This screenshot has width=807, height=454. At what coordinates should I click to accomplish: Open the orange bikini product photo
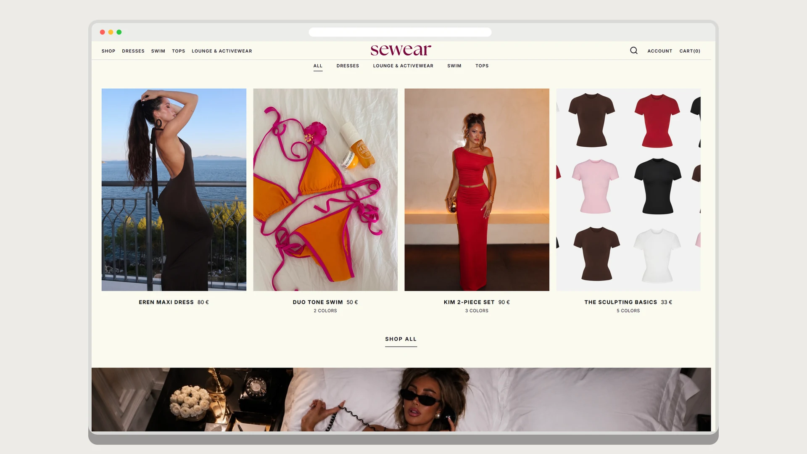coord(325,190)
